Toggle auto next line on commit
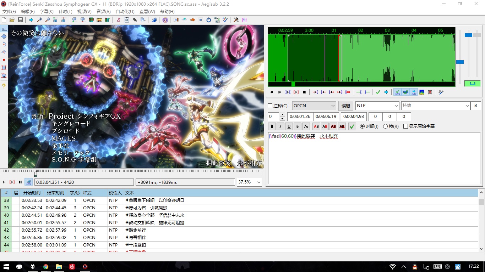Image resolution: width=485 pixels, height=272 pixels. (x=405, y=92)
